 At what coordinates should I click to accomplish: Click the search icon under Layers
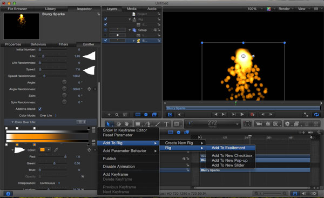pyautogui.click(x=117, y=115)
